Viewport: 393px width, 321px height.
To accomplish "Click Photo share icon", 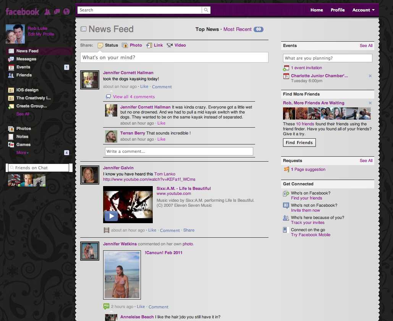I will pos(125,45).
